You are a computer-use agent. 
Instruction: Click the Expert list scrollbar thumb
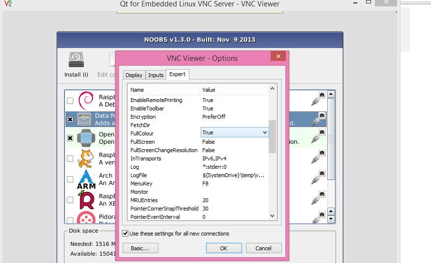point(272,136)
